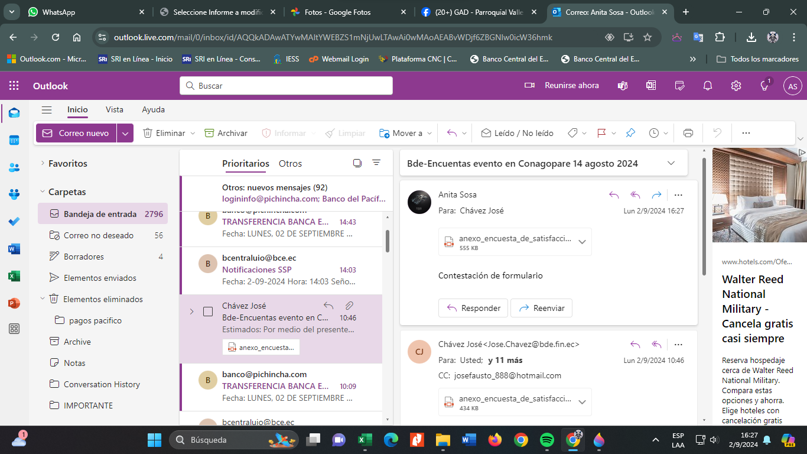Click the notifications bell icon
Image resolution: width=807 pixels, height=454 pixels.
tap(707, 86)
